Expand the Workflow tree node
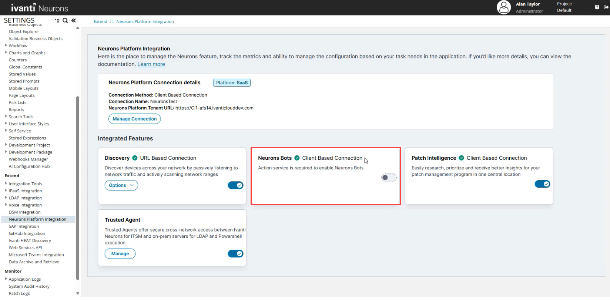610x300 pixels. (6, 45)
